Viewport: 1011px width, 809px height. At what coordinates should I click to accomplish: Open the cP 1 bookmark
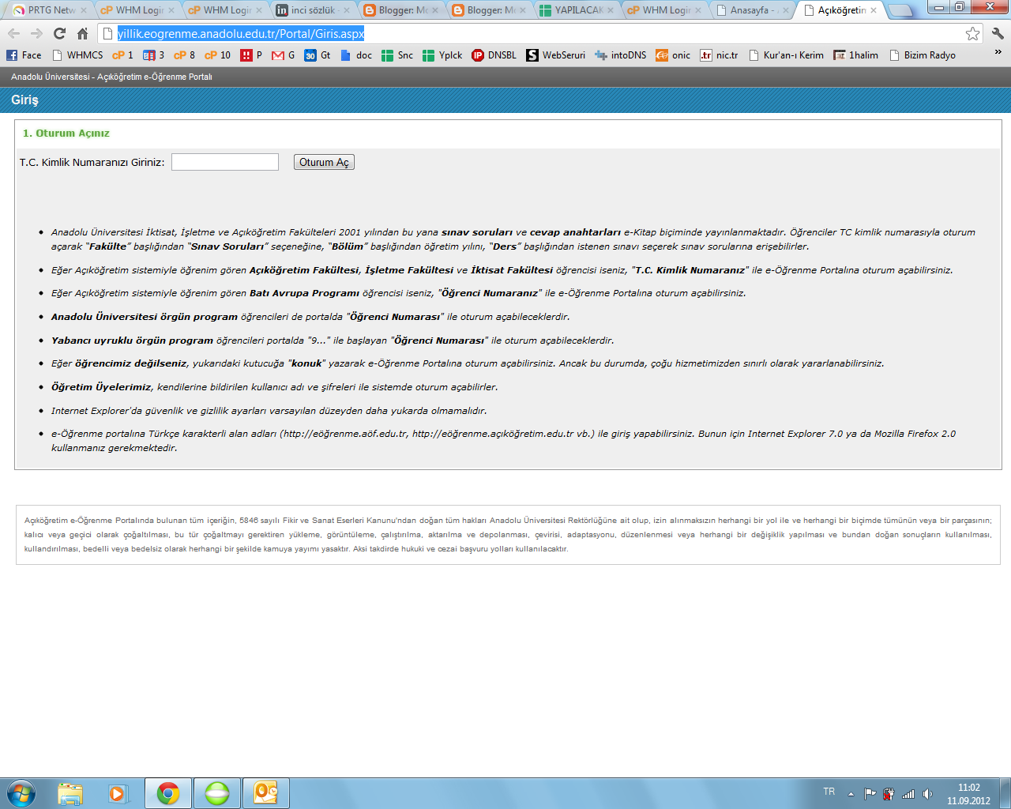122,55
